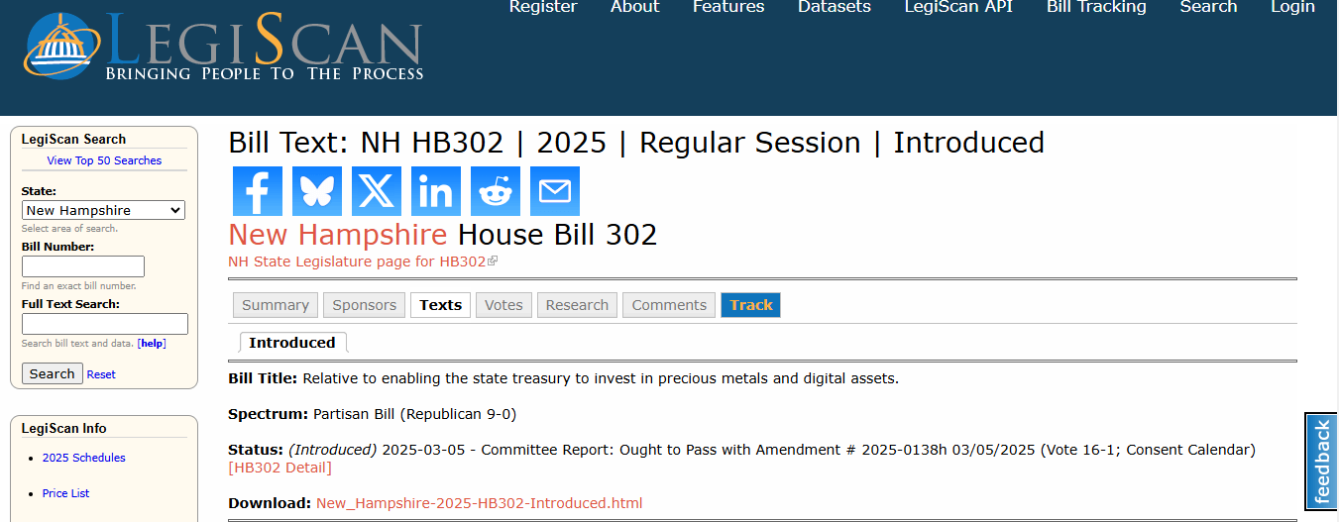Open Bill Tracking in top navigation

click(x=1096, y=7)
